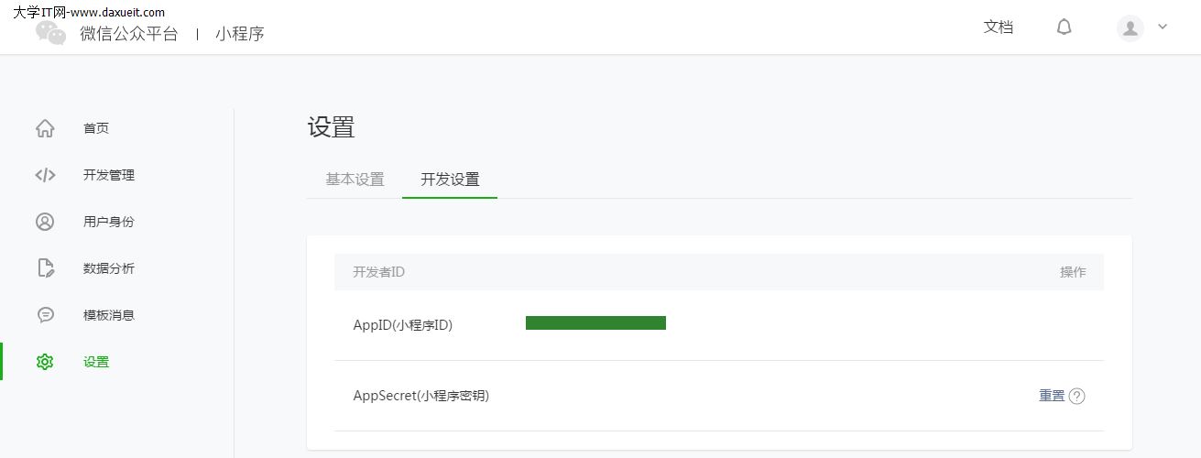1201x458 pixels.
Task: Open the 文档 link
Action: 999,27
